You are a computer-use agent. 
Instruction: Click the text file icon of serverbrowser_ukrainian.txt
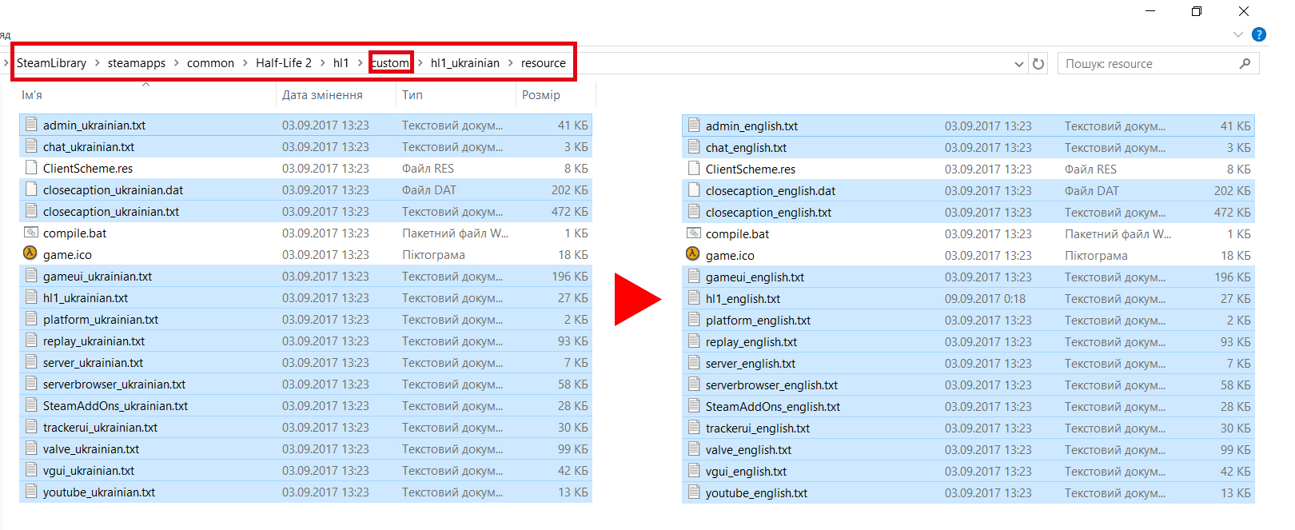point(31,384)
